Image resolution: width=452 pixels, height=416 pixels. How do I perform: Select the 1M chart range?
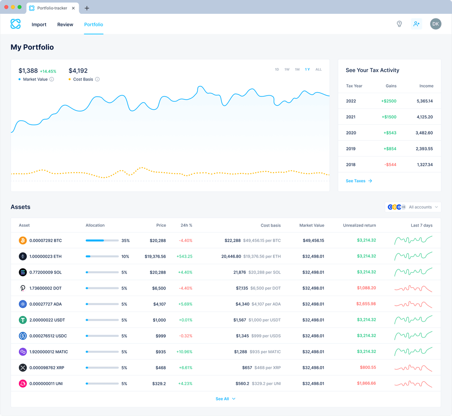pos(297,69)
